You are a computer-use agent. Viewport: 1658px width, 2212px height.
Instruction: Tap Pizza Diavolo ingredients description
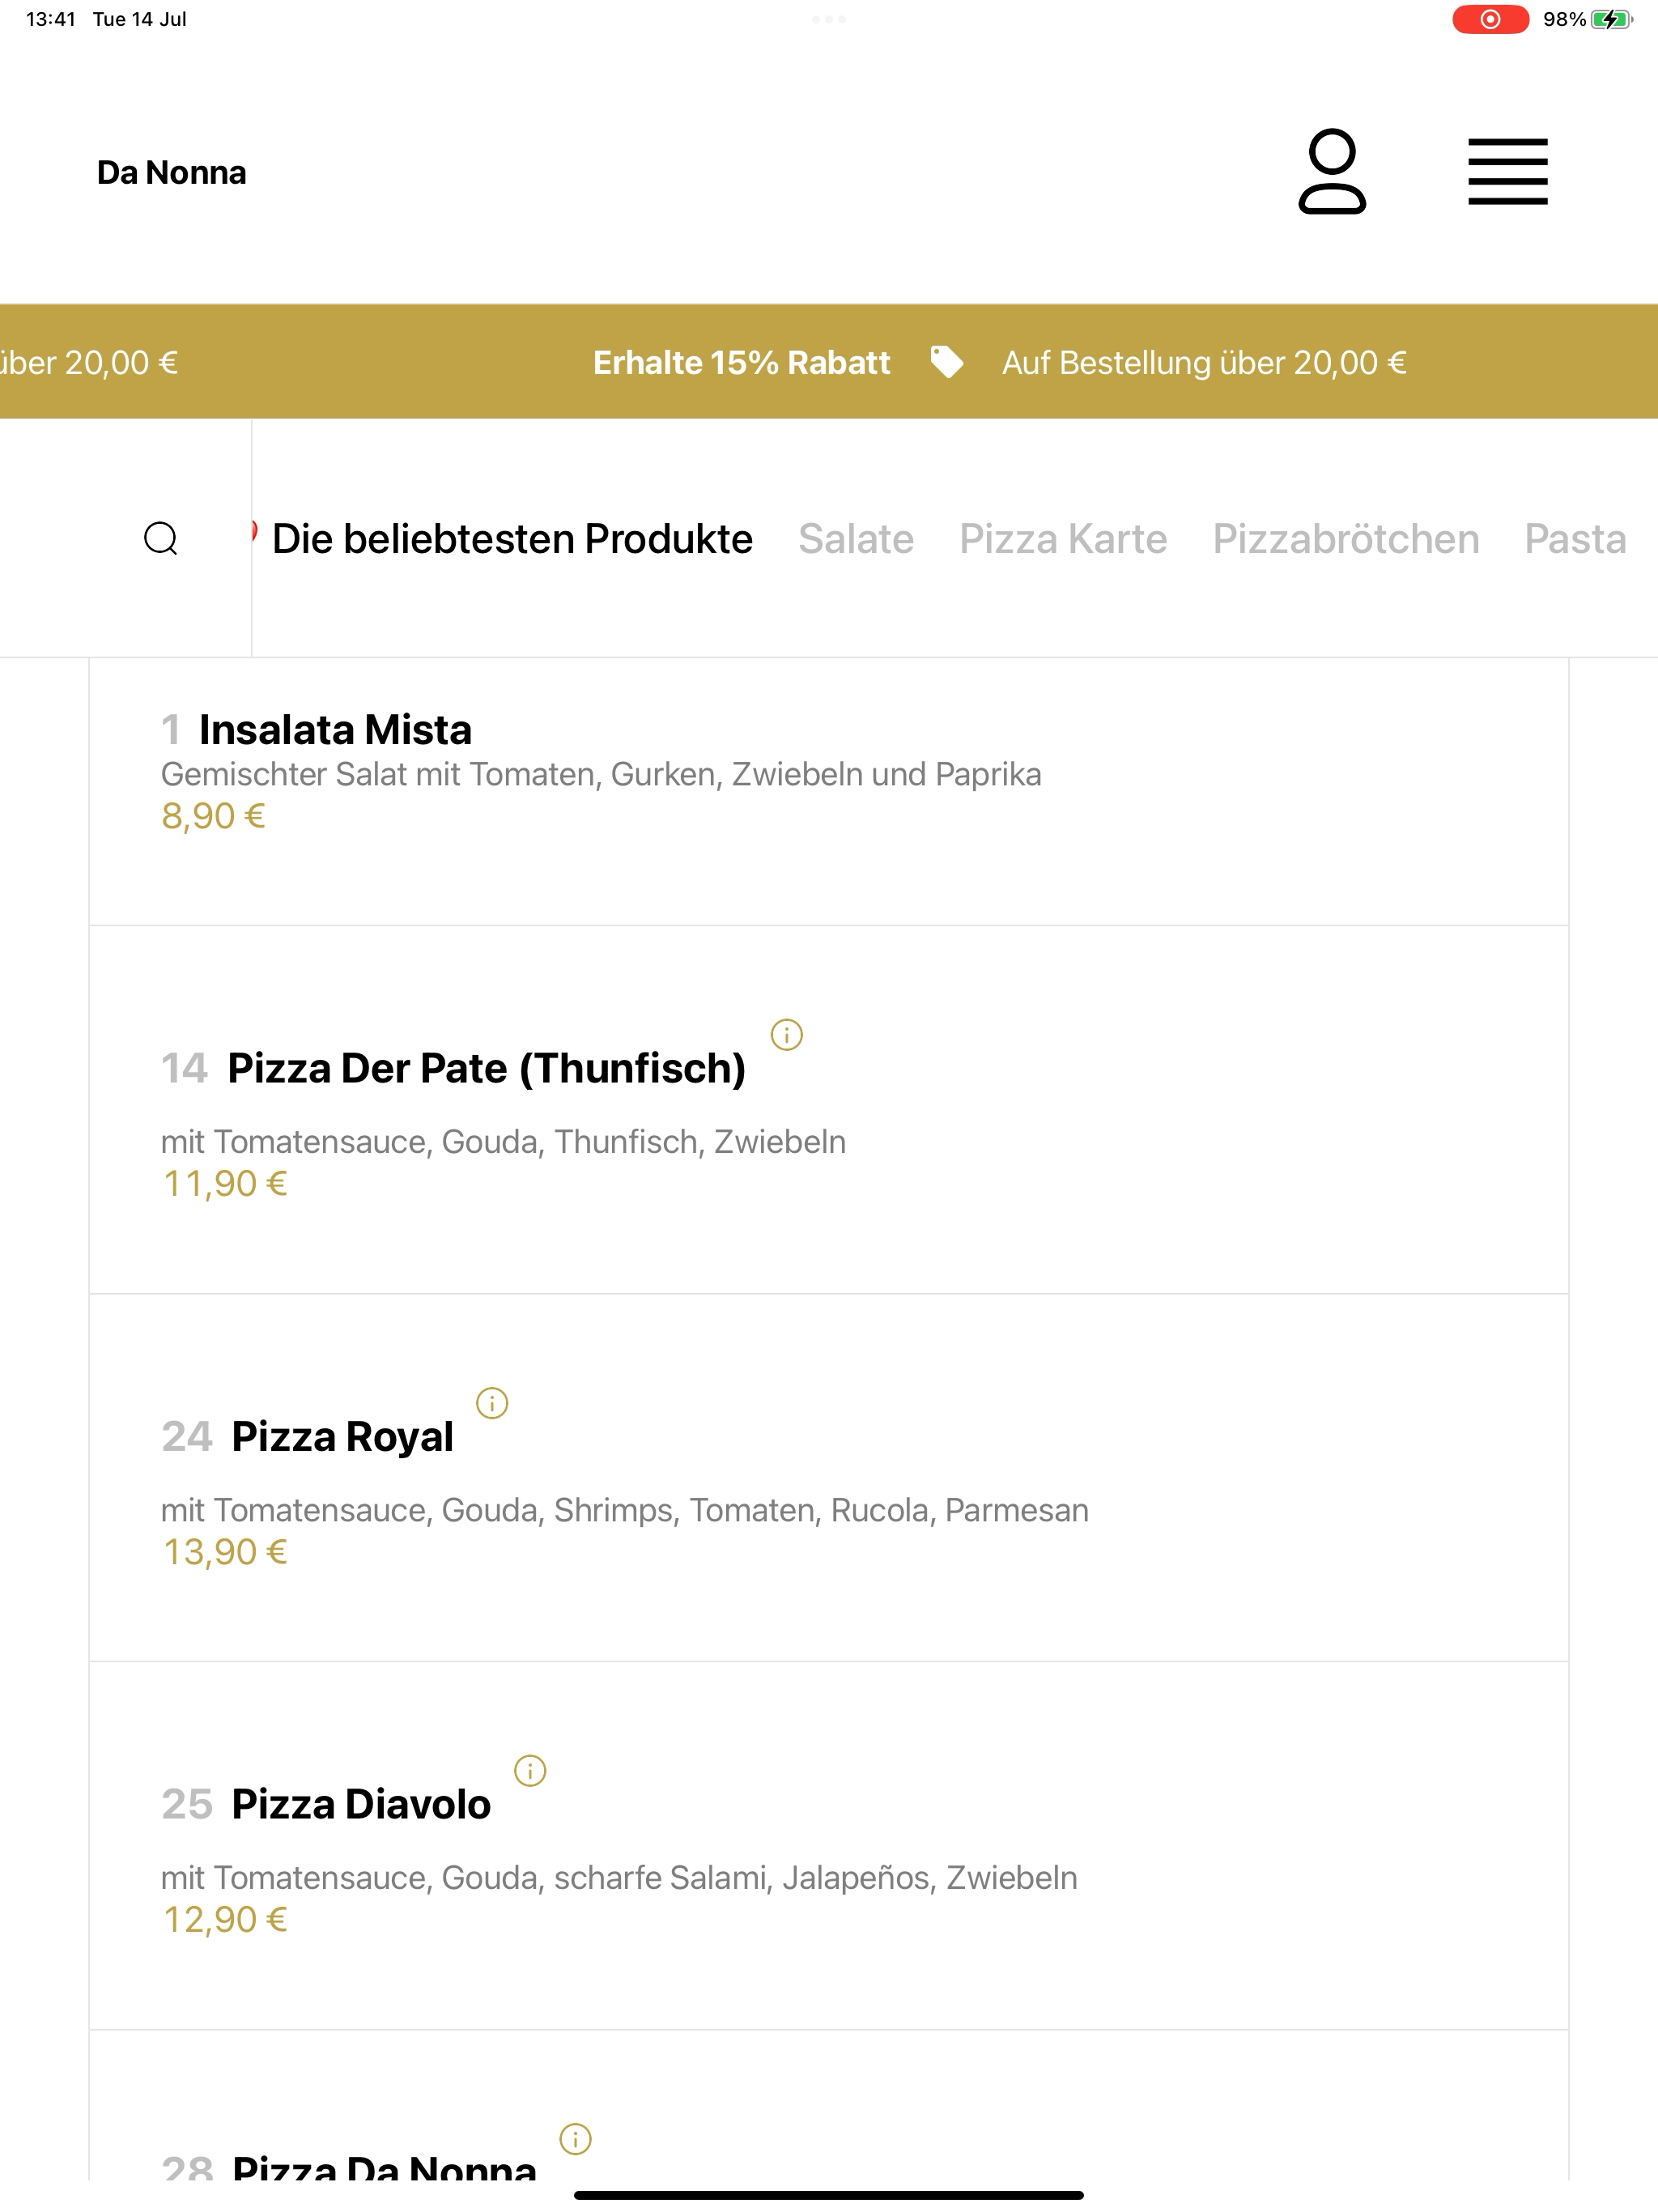[619, 1878]
